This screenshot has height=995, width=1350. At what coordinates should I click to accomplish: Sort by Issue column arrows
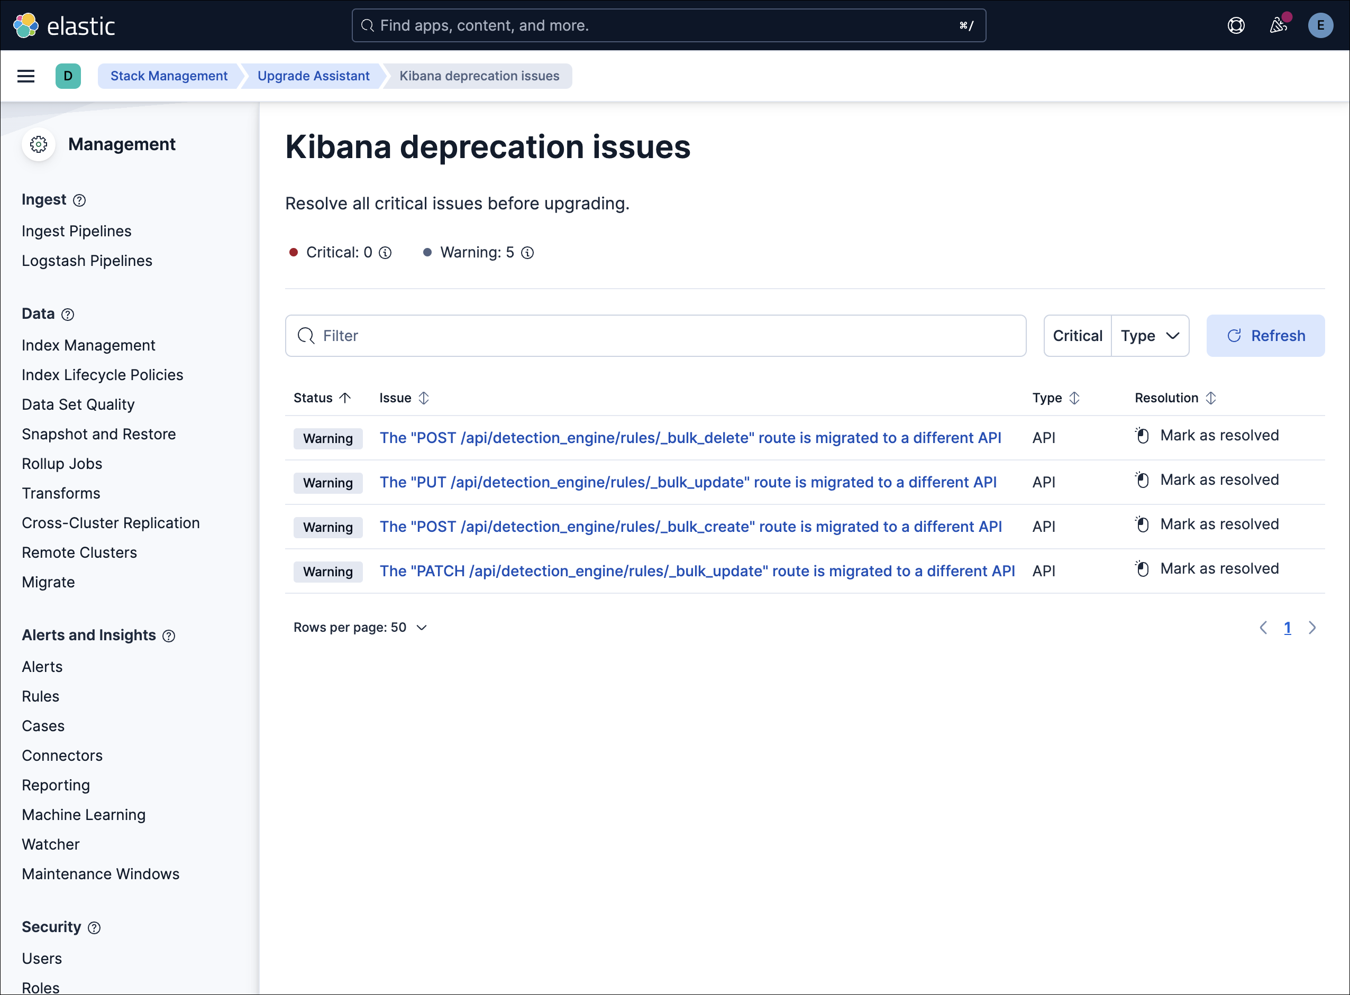(424, 398)
